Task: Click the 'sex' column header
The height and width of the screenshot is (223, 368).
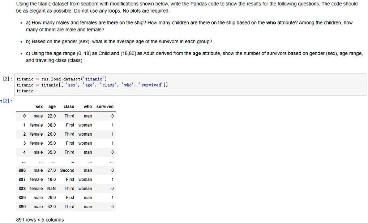Action: pos(39,106)
